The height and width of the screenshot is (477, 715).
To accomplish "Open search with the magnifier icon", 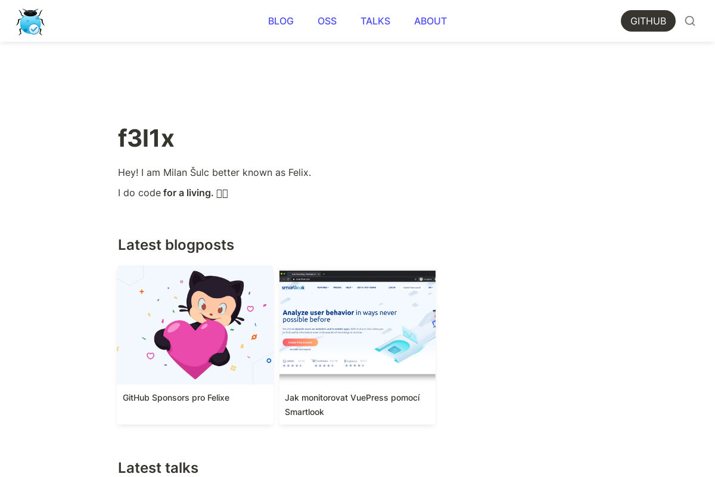I will [x=690, y=21].
